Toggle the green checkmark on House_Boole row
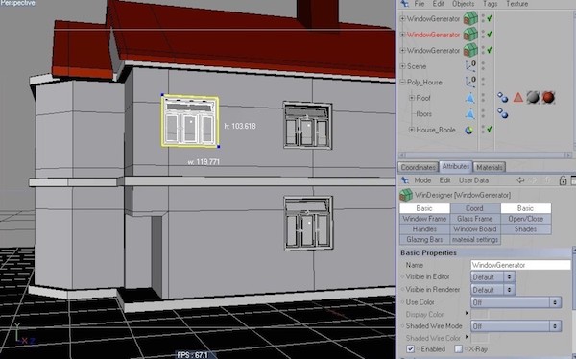This screenshot has width=576, height=359. tap(490, 129)
